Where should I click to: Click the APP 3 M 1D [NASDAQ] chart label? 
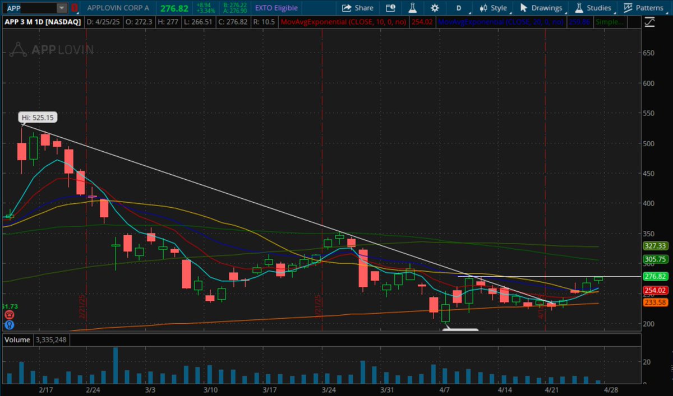point(43,22)
